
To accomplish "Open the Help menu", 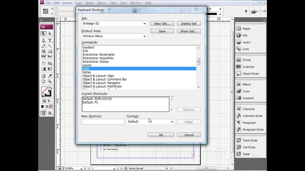I will click(x=148, y=3).
